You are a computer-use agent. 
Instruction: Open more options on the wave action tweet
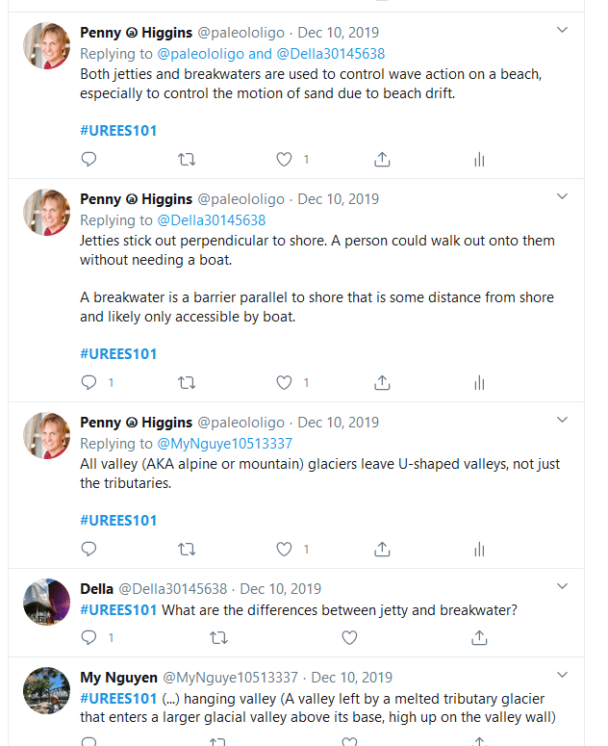pos(563,33)
